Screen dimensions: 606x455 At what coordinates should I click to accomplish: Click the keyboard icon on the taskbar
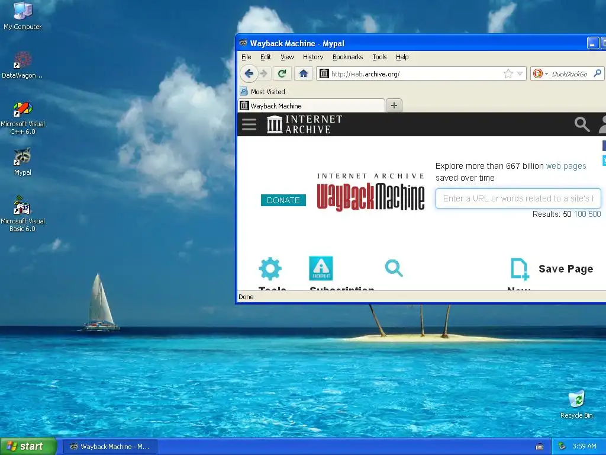coord(540,447)
